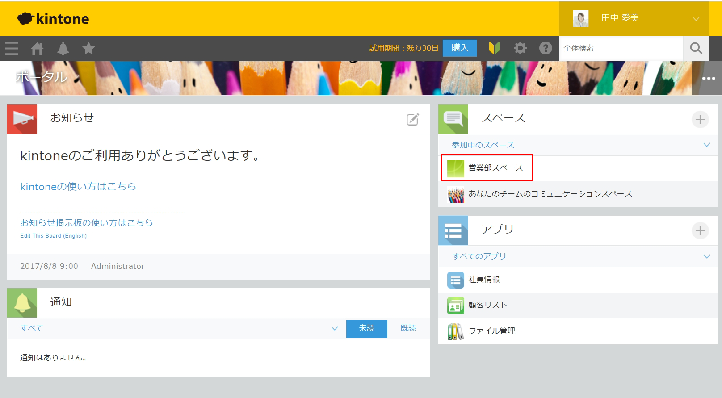This screenshot has width=722, height=398.
Task: Open the 営業部スペース space
Action: (495, 168)
